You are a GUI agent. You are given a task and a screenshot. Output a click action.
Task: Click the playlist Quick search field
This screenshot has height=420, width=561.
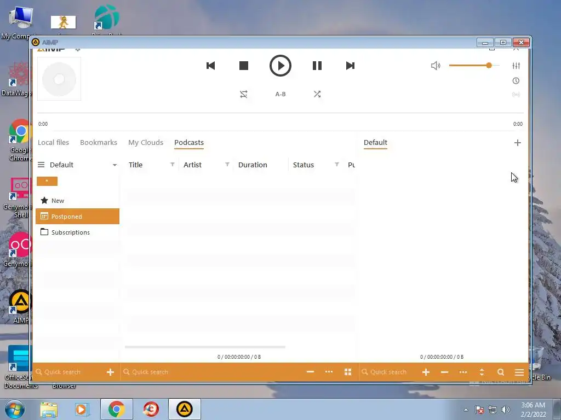[388, 372]
